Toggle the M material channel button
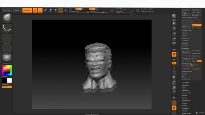205x115 pixels. [83, 9]
